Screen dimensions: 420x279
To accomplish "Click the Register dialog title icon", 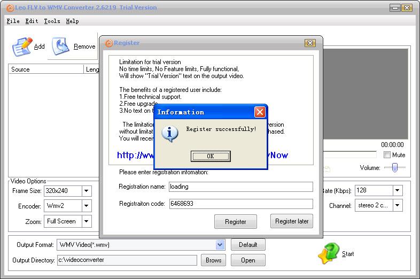I will point(109,43).
